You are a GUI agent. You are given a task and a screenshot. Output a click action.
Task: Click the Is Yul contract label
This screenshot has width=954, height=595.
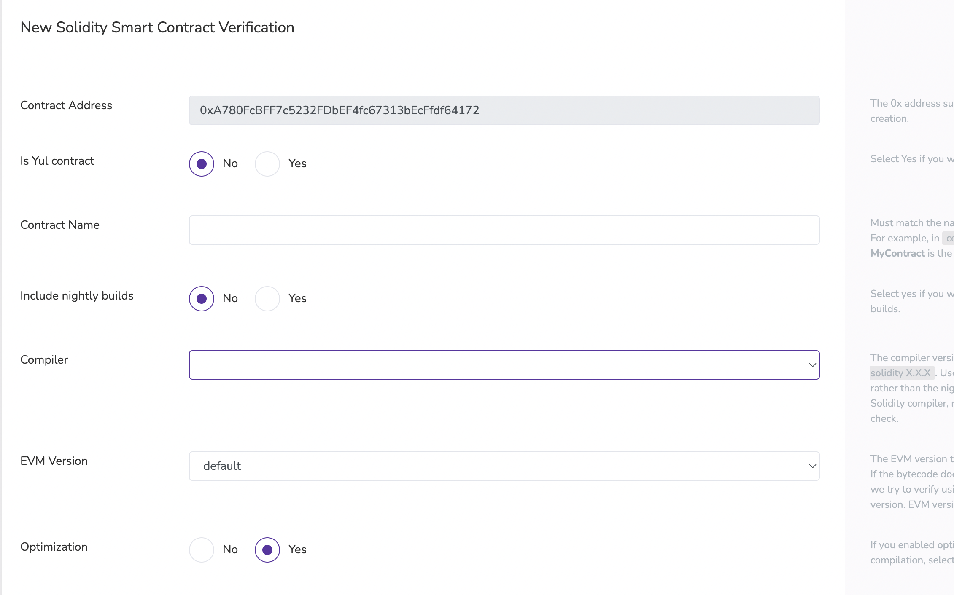[57, 161]
